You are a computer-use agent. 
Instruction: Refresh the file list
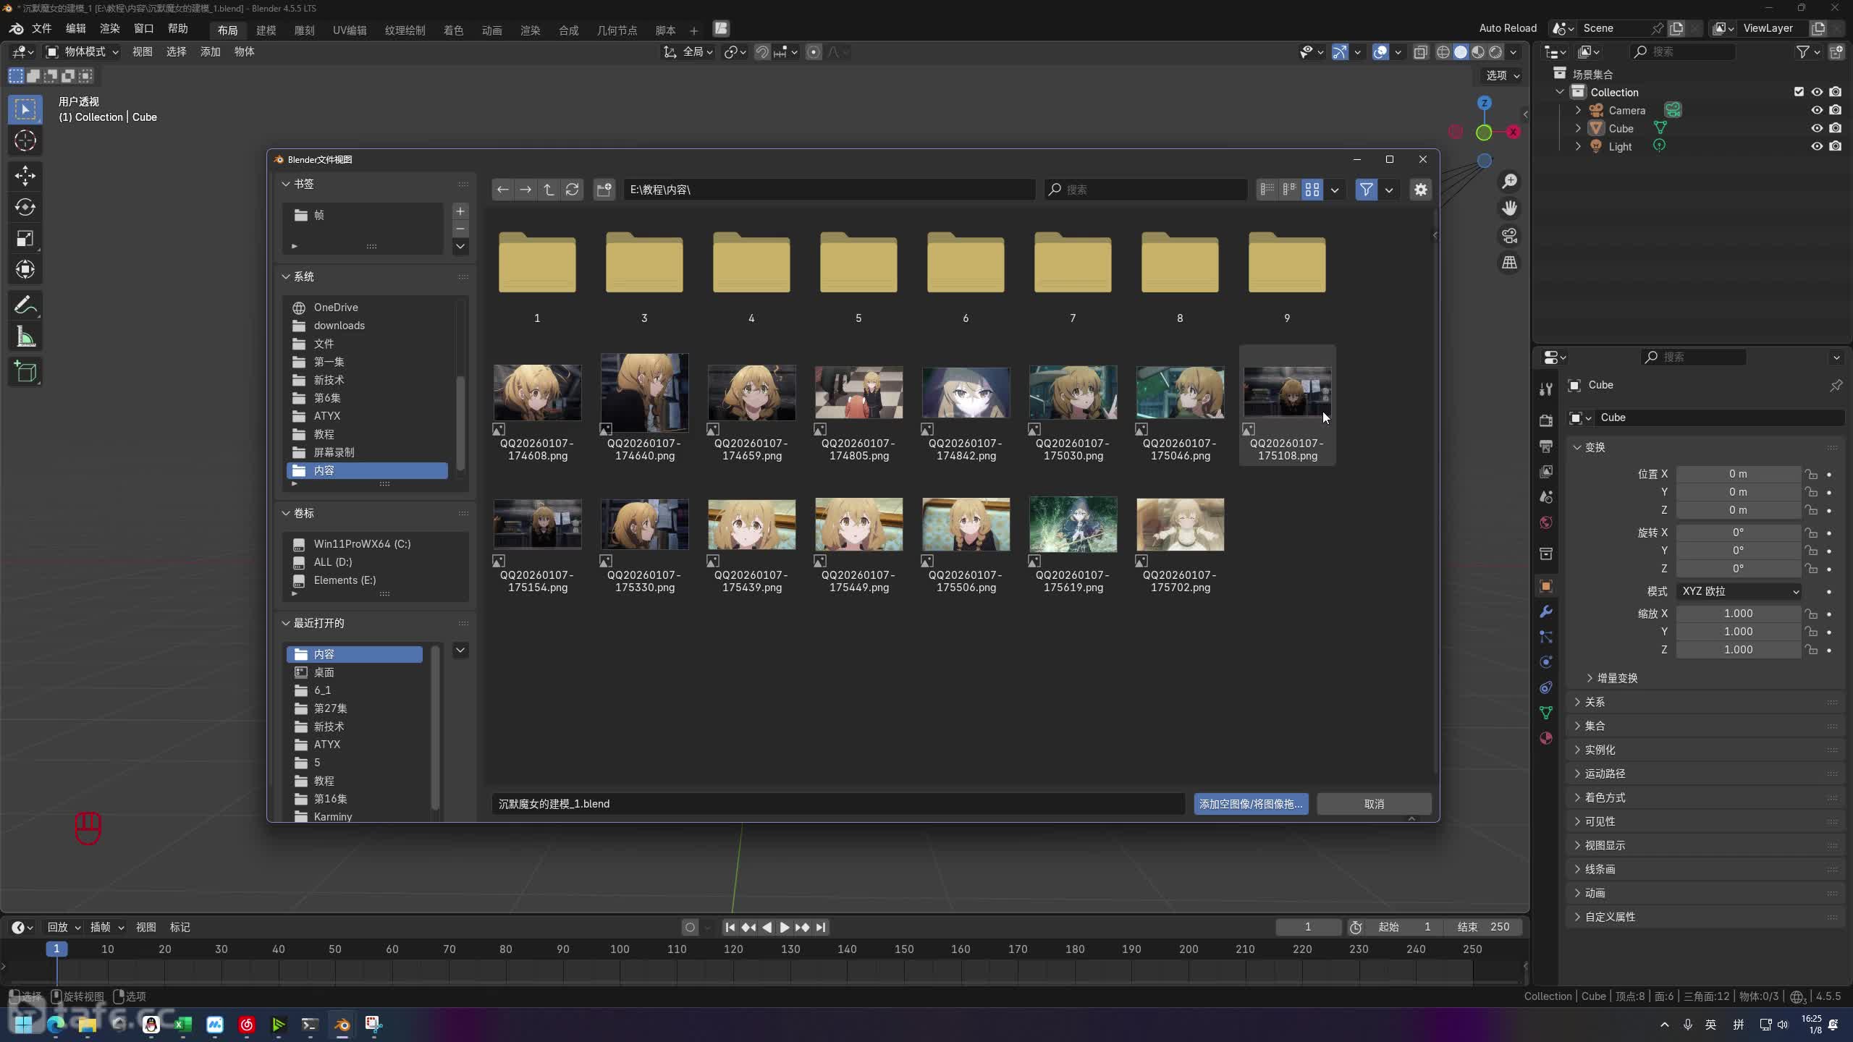click(572, 190)
